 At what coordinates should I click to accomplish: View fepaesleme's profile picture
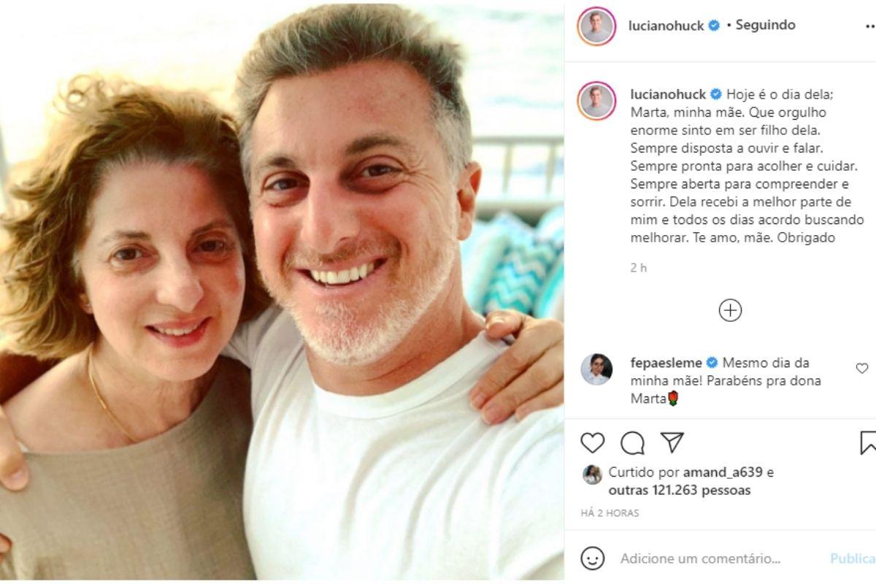(x=596, y=369)
